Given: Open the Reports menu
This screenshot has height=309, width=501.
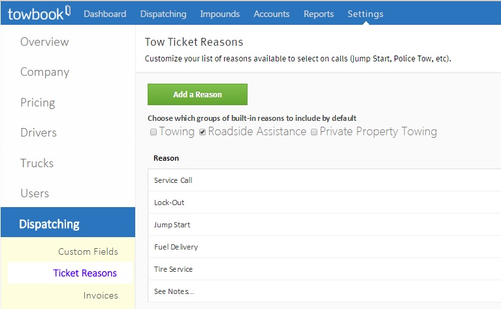Looking at the screenshot, I should coord(319,14).
